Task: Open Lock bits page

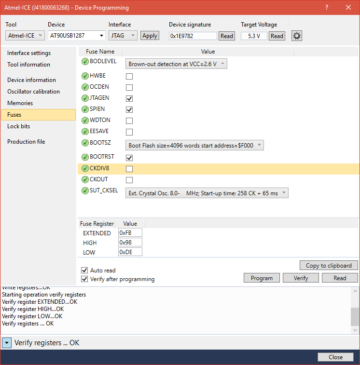Action: 19,126
